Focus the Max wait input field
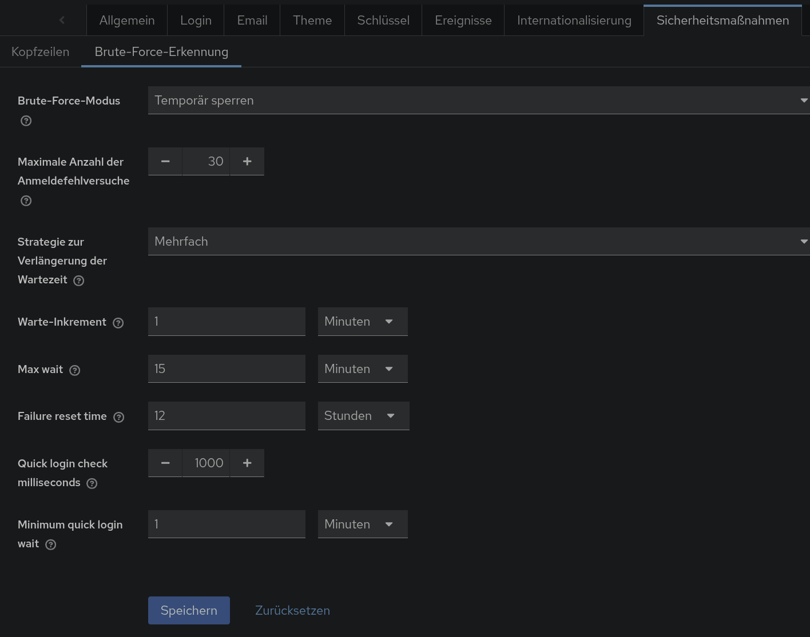 click(227, 369)
